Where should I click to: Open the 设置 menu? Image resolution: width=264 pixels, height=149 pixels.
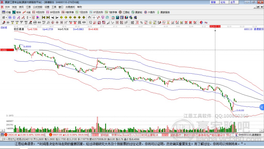pos(47,7)
